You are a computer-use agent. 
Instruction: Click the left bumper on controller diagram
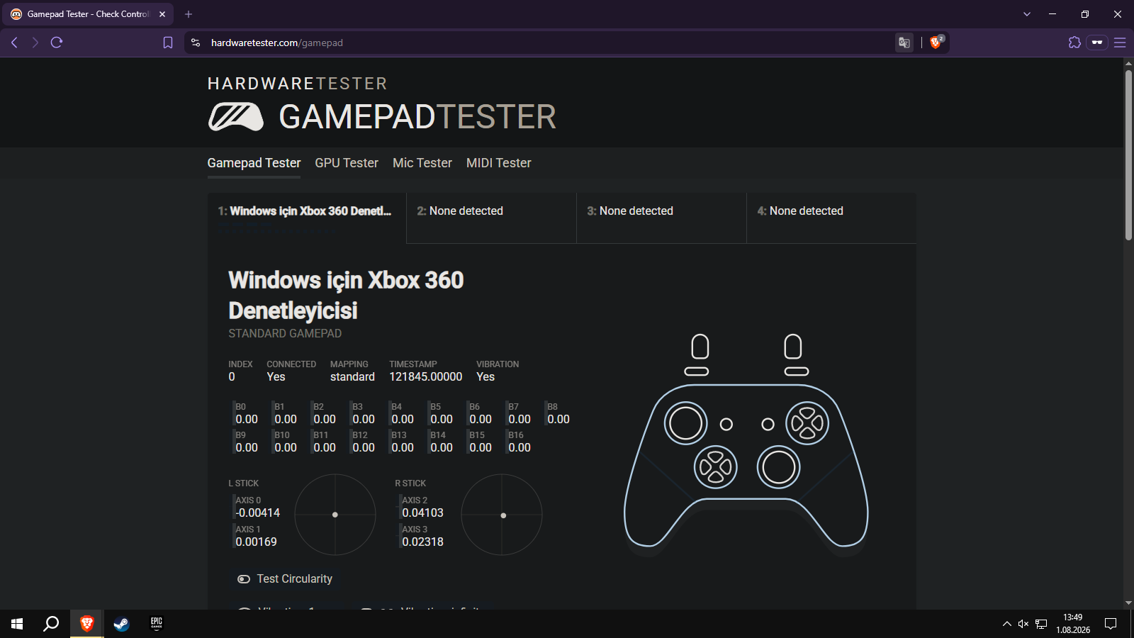pyautogui.click(x=697, y=371)
